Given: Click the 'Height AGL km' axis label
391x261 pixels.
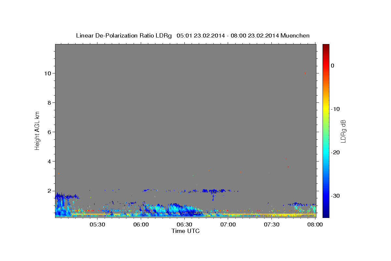Looking at the screenshot, I should 37,130.
